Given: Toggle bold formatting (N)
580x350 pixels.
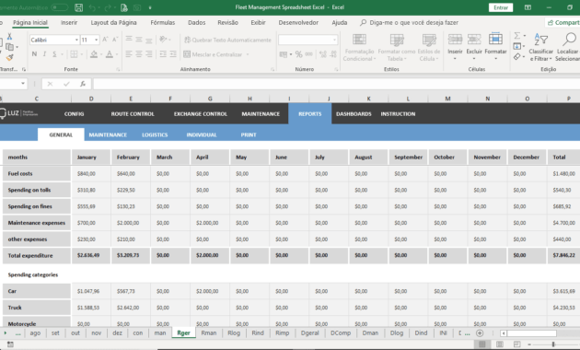Looking at the screenshot, I should pyautogui.click(x=34, y=54).
